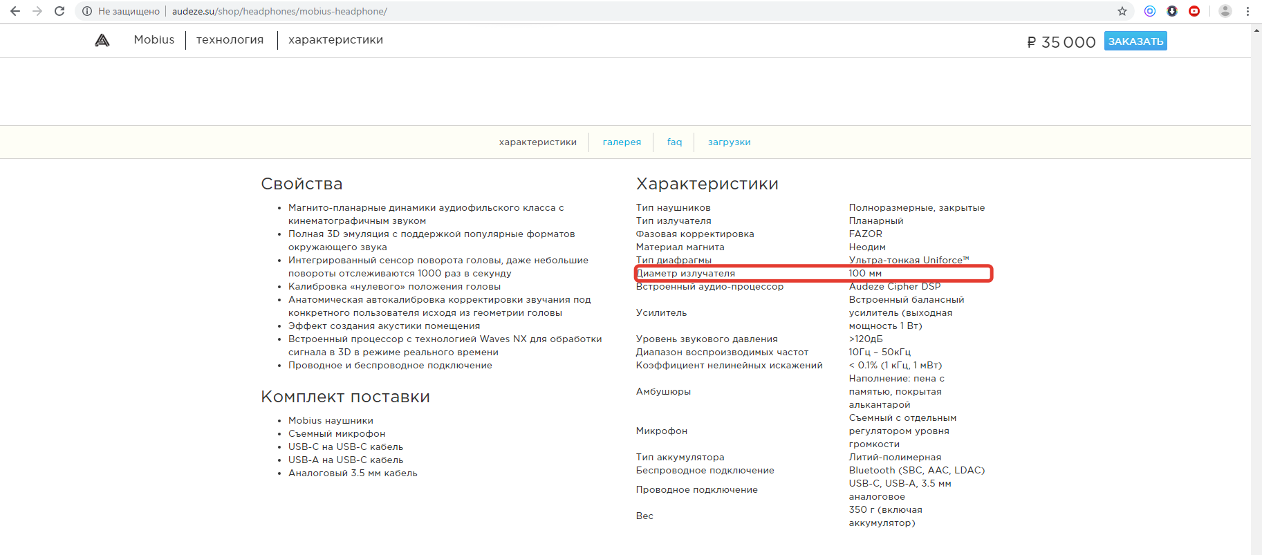Open the технология item in top navigation
The image size is (1262, 555).
pyautogui.click(x=230, y=40)
